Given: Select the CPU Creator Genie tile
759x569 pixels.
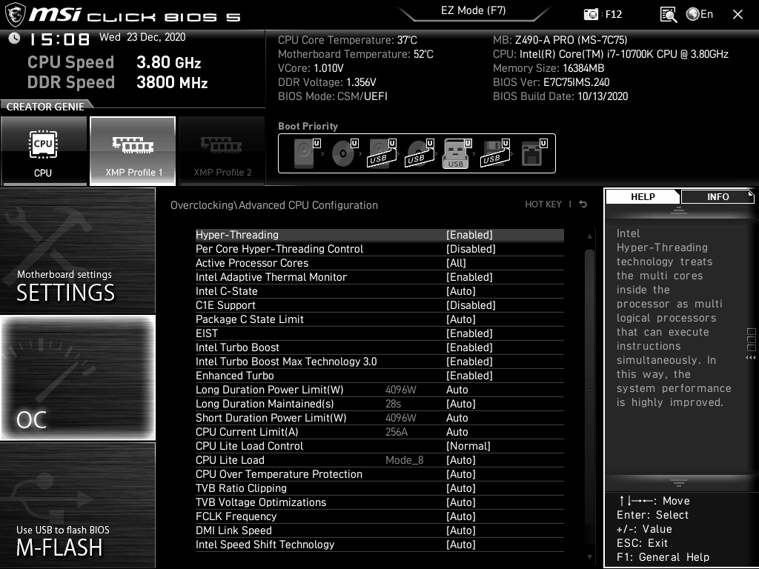Looking at the screenshot, I should pos(44,151).
